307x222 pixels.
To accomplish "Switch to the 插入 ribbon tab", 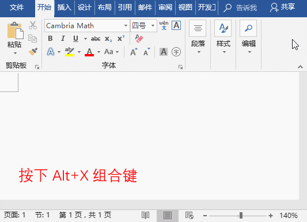I will coord(64,7).
